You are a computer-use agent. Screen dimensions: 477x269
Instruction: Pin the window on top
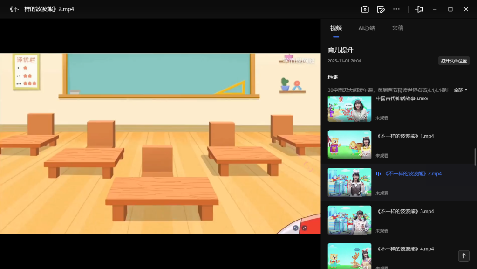[x=419, y=9]
